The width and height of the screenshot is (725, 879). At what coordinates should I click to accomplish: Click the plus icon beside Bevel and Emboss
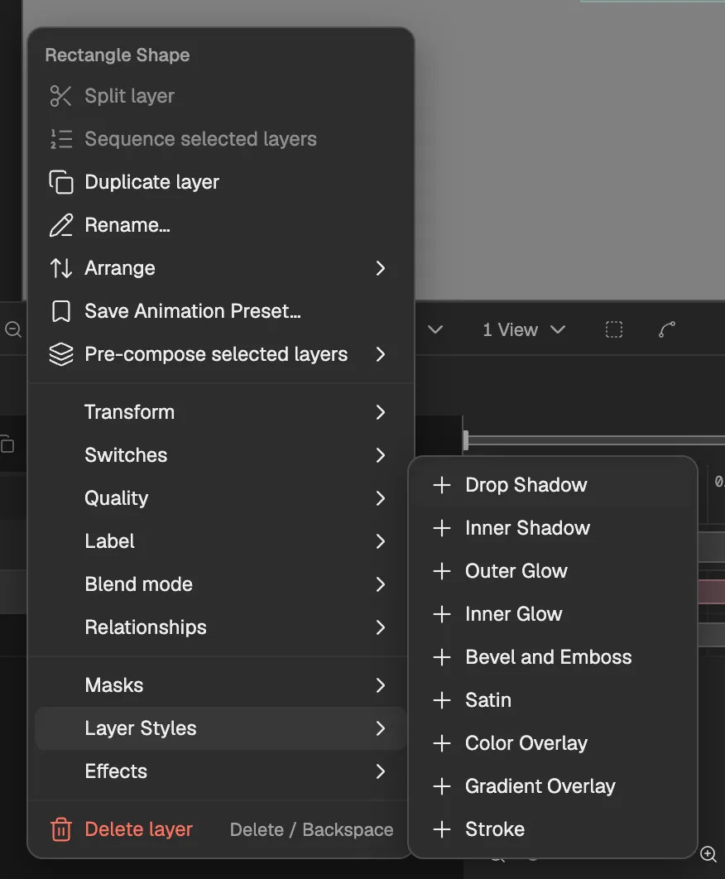442,657
